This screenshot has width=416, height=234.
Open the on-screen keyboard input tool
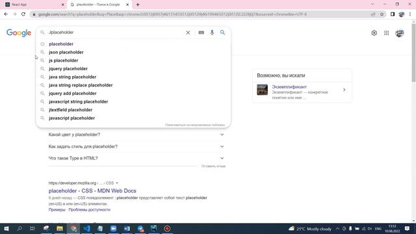coord(201,32)
